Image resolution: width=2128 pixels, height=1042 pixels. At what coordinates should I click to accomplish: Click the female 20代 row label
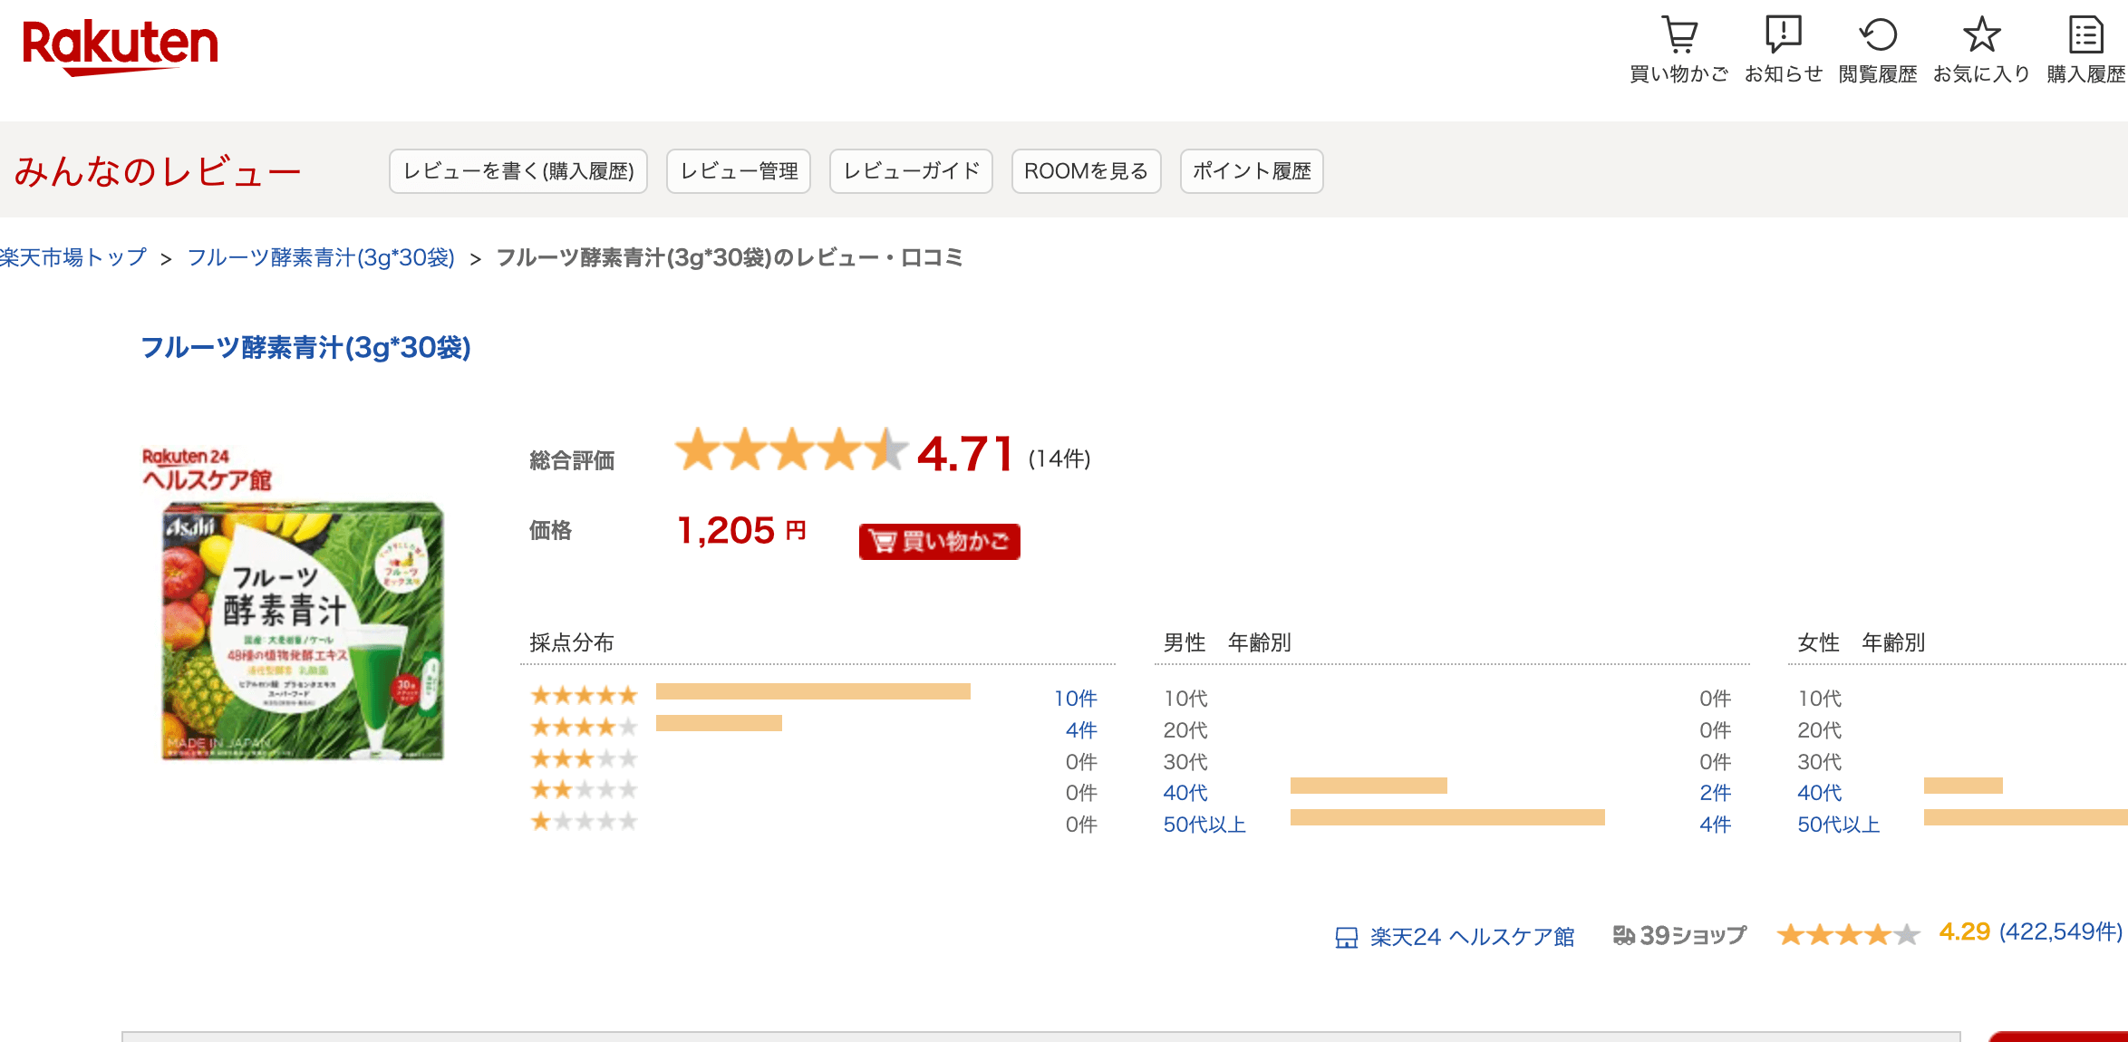click(x=1820, y=730)
